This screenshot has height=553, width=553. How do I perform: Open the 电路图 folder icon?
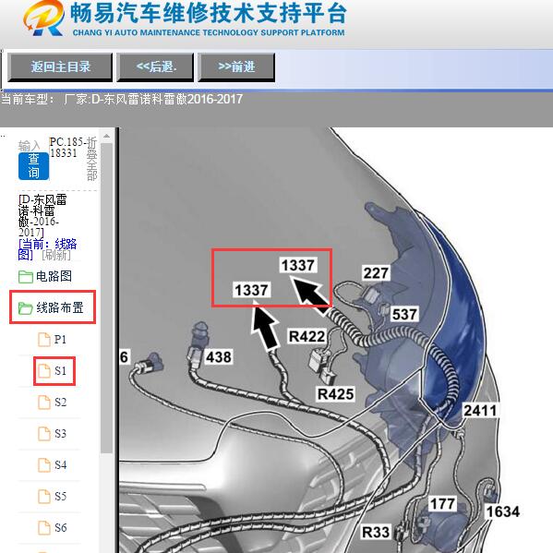26,277
